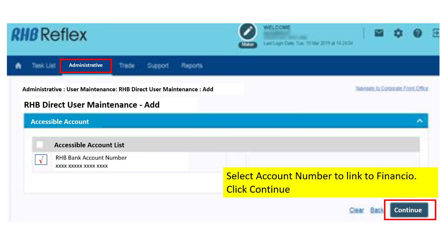Click the help question mark icon

point(418,33)
